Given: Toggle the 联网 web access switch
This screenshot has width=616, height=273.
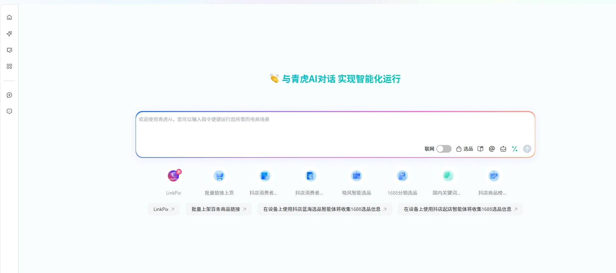Looking at the screenshot, I should [444, 149].
